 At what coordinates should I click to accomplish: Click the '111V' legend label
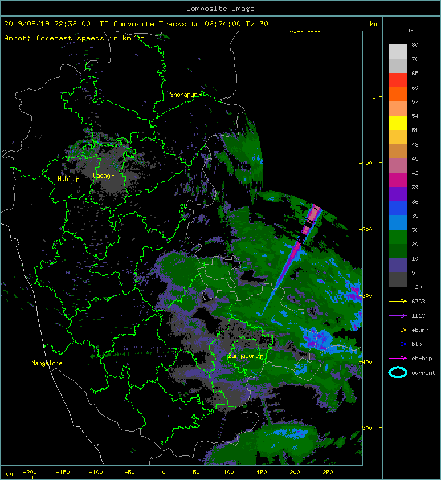[418, 316]
